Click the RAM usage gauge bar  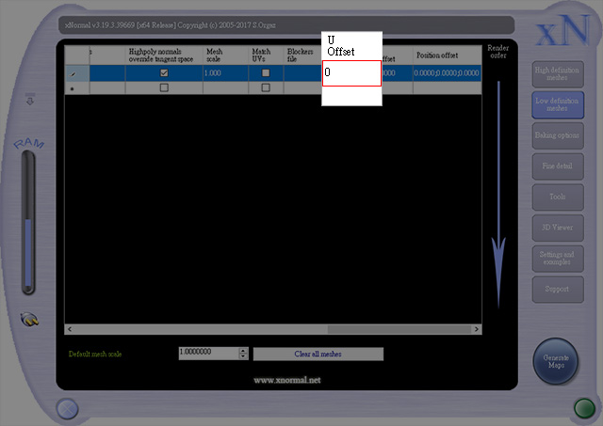[28, 223]
